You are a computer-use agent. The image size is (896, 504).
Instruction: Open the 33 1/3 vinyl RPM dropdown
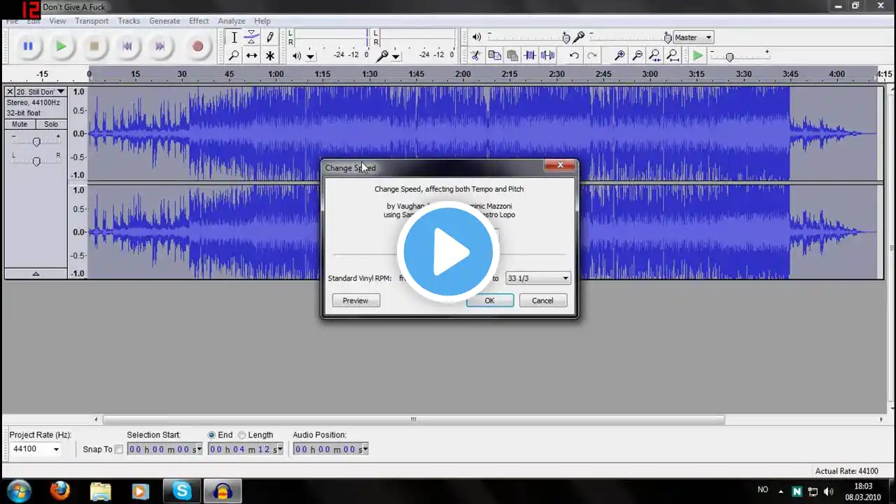click(538, 278)
